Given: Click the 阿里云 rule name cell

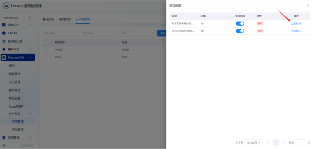Looking at the screenshot, I should point(58,57).
